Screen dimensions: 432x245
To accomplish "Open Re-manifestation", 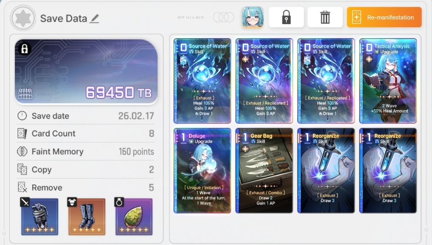I will [x=384, y=17].
